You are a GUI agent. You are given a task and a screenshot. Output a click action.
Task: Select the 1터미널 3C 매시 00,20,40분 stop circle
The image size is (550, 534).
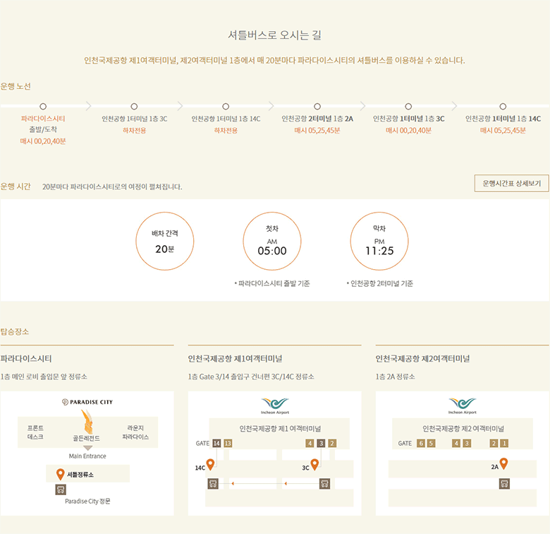pyautogui.click(x=408, y=106)
